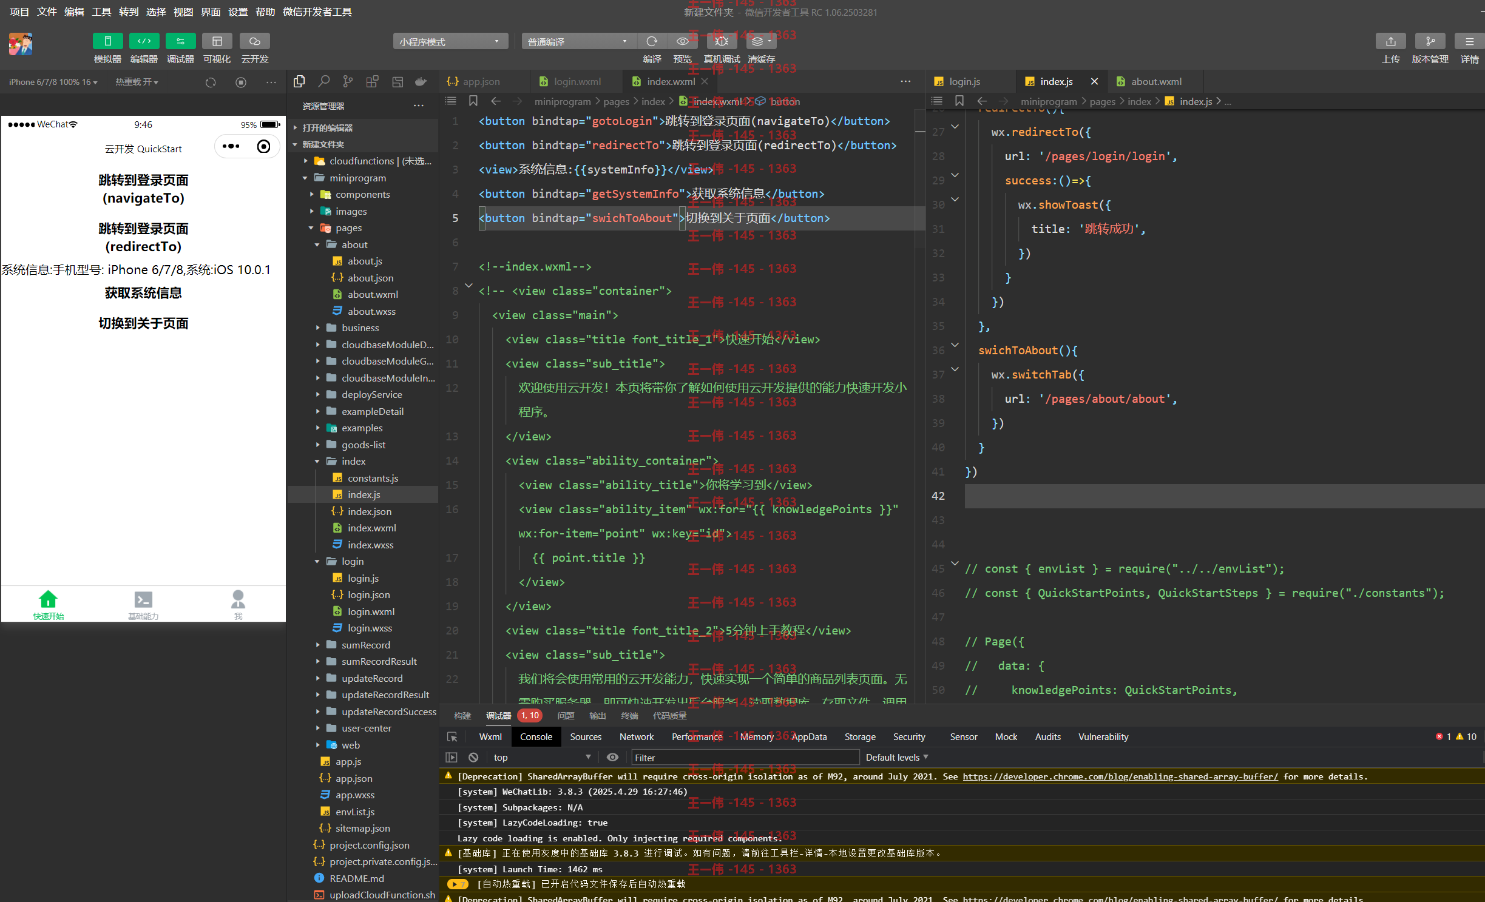Open the source control branch icon
The image size is (1485, 902).
point(348,81)
